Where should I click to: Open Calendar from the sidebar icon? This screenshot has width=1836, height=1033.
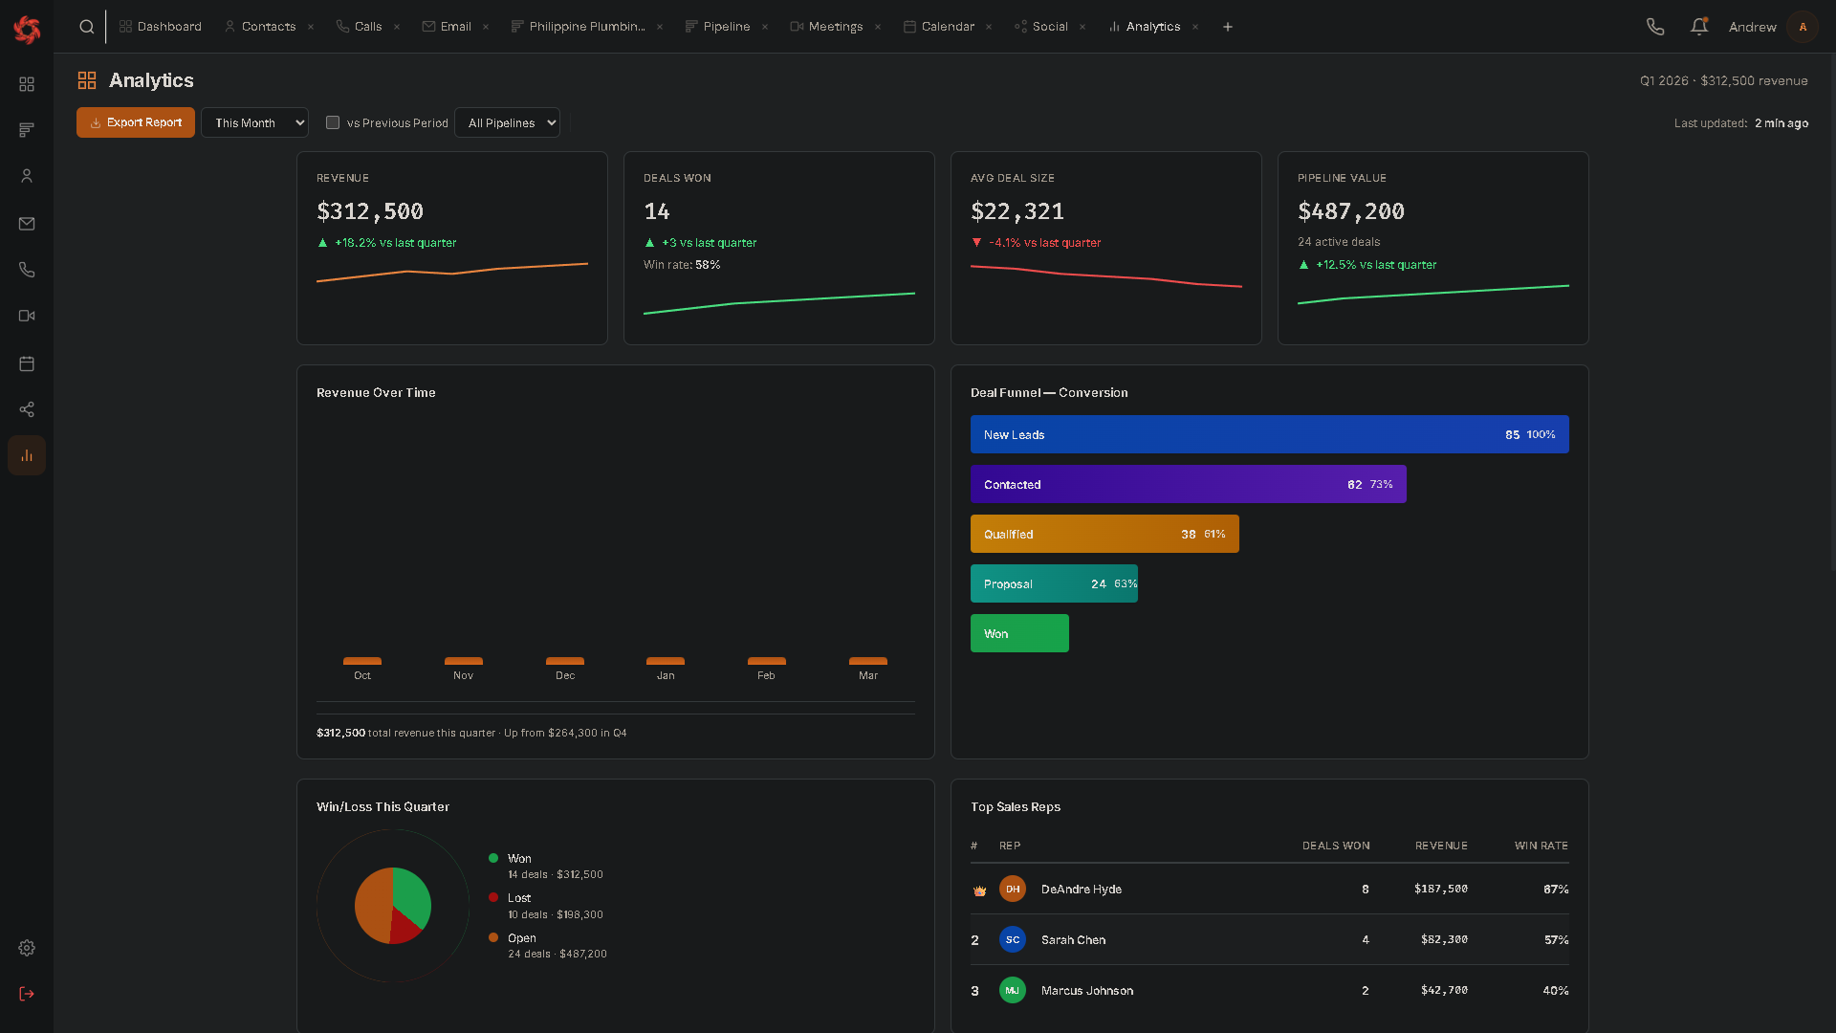point(27,363)
